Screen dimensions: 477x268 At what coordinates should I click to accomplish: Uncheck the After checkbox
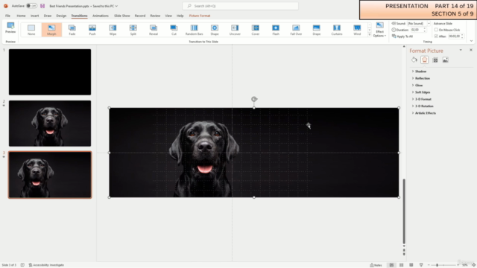point(436,36)
